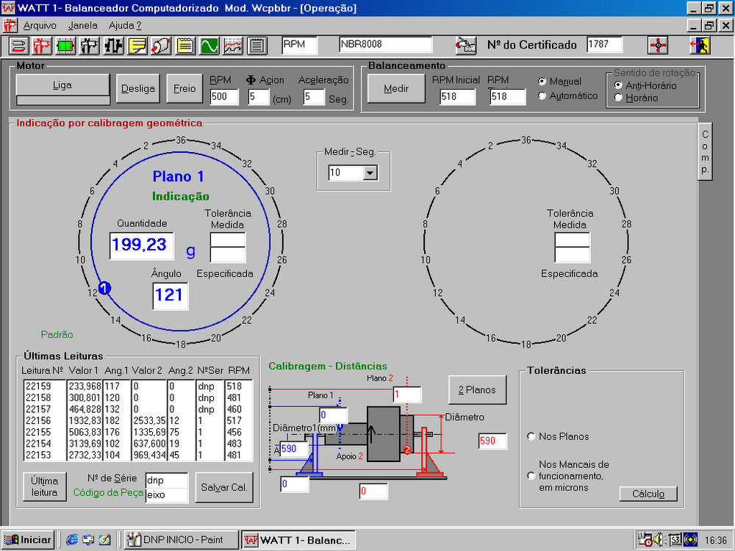Click the red crosshair target icon
The width and height of the screenshot is (735, 551).
[x=658, y=46]
